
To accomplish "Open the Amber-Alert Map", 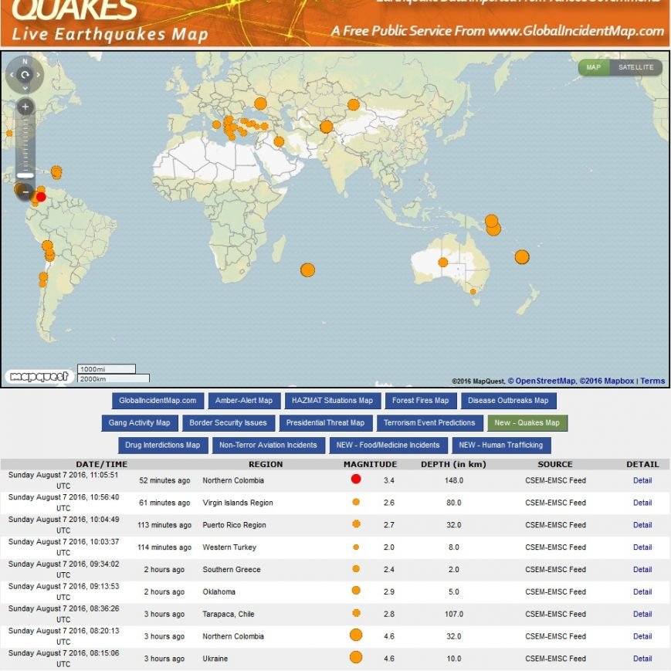I will 244,401.
